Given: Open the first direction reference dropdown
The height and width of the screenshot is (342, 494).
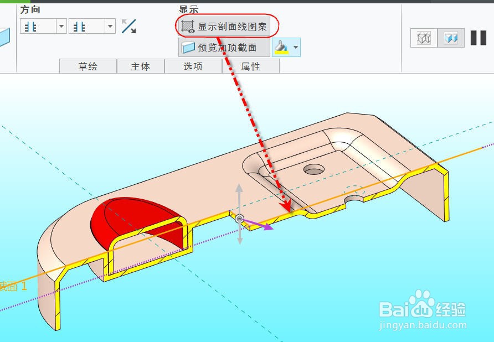Looking at the screenshot, I should coord(61,25).
